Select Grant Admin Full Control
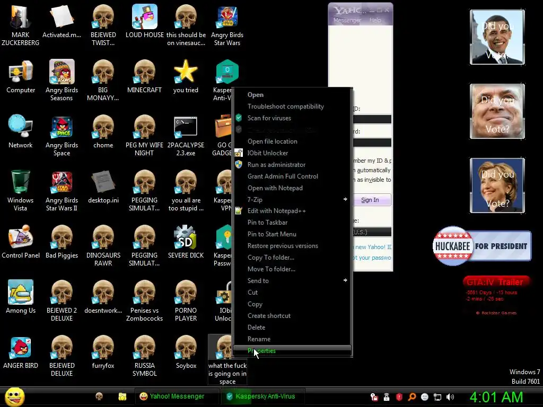Image resolution: width=543 pixels, height=407 pixels. [x=292, y=176]
